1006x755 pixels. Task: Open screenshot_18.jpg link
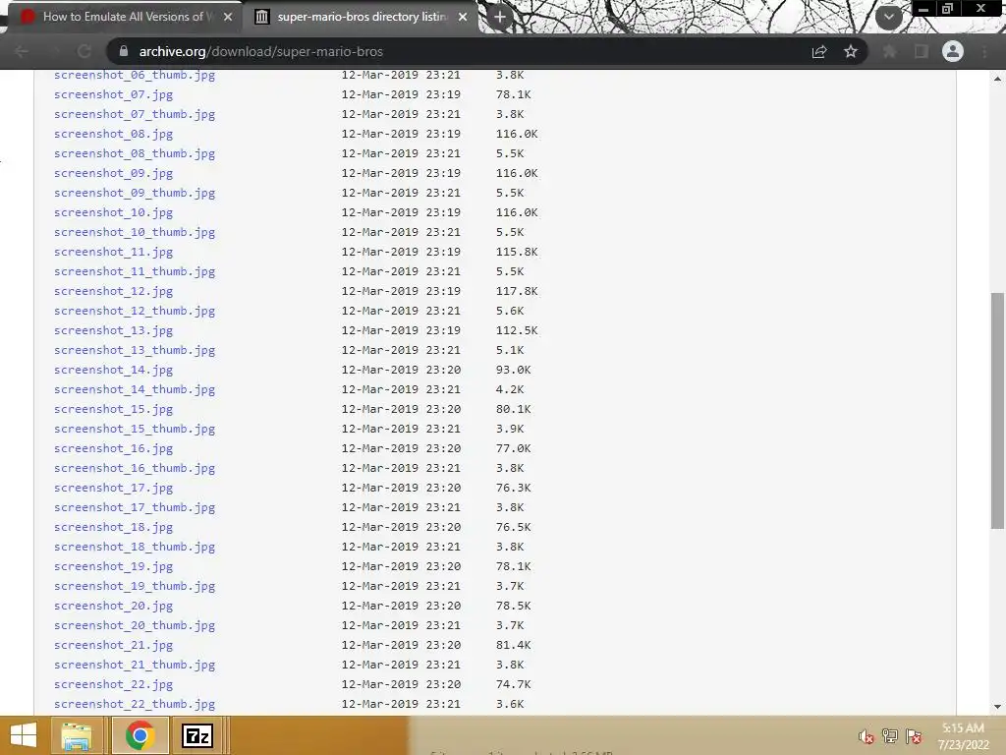click(114, 527)
